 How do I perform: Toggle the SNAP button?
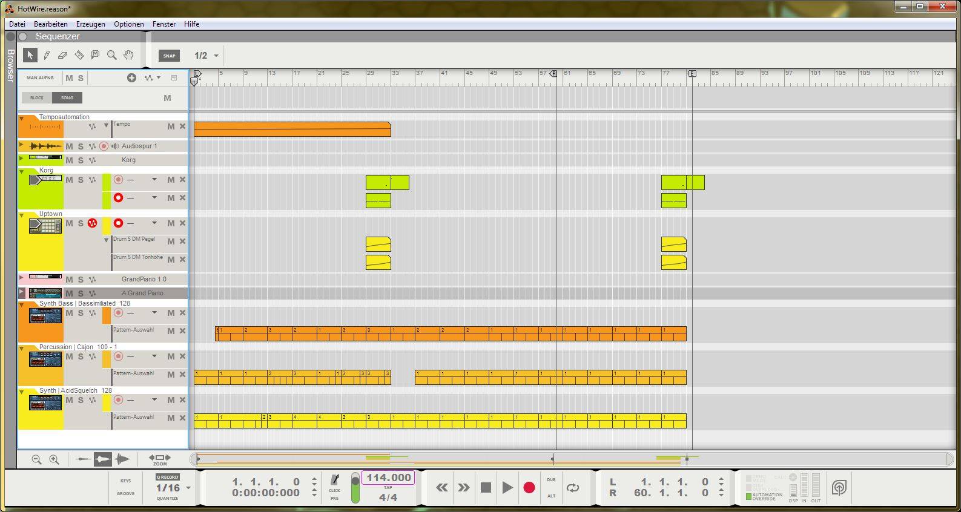(x=169, y=56)
